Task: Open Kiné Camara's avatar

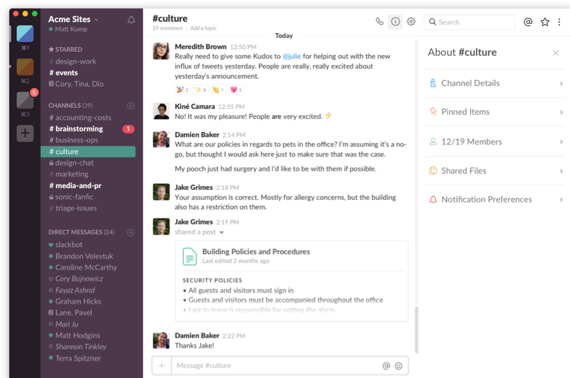Action: pos(161,111)
